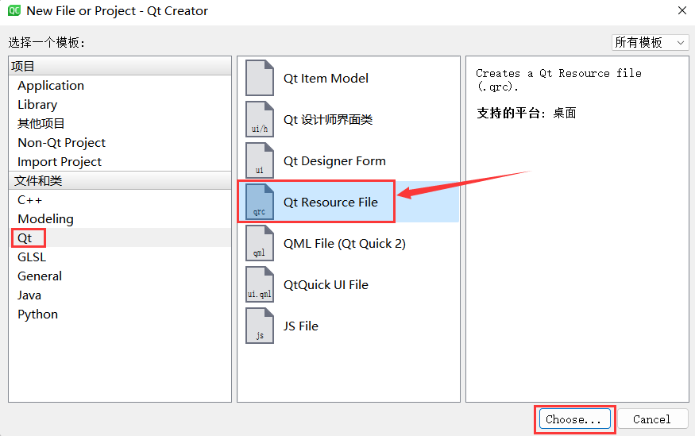Choose the Qt Designer Form template label
Image resolution: width=695 pixels, height=436 pixels.
coord(334,161)
